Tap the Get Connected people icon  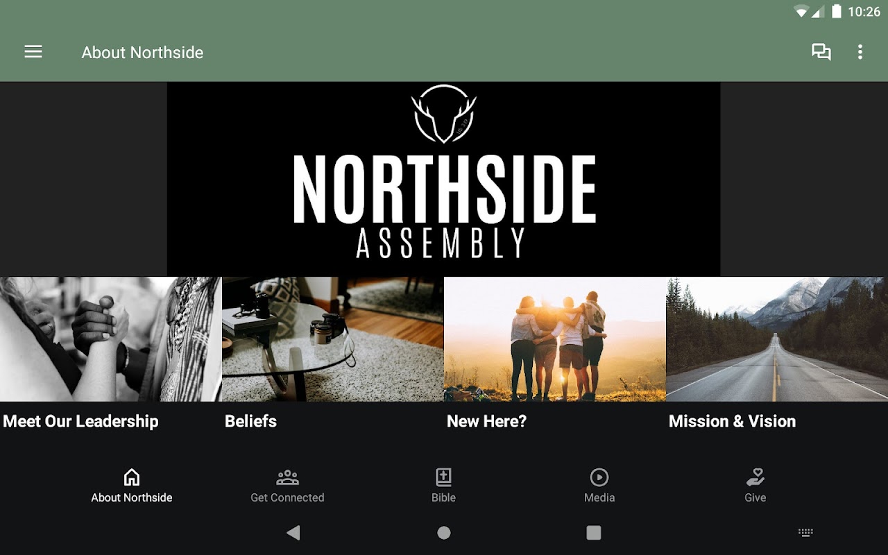[287, 477]
